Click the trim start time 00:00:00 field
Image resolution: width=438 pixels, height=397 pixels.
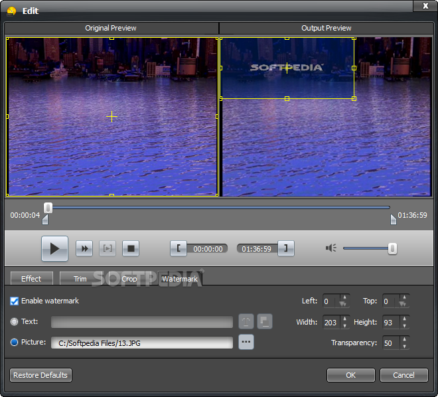pos(208,249)
